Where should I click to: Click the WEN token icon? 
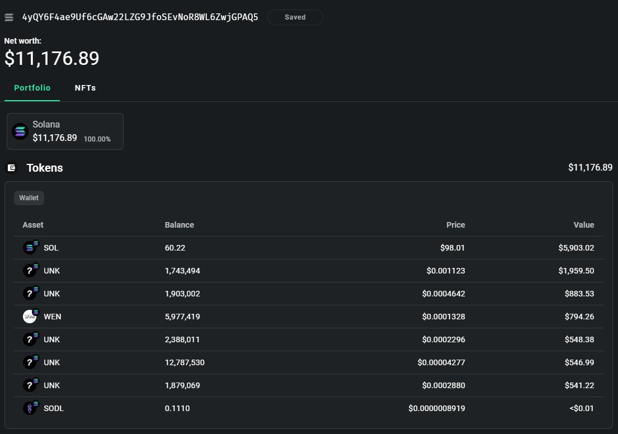pos(30,316)
